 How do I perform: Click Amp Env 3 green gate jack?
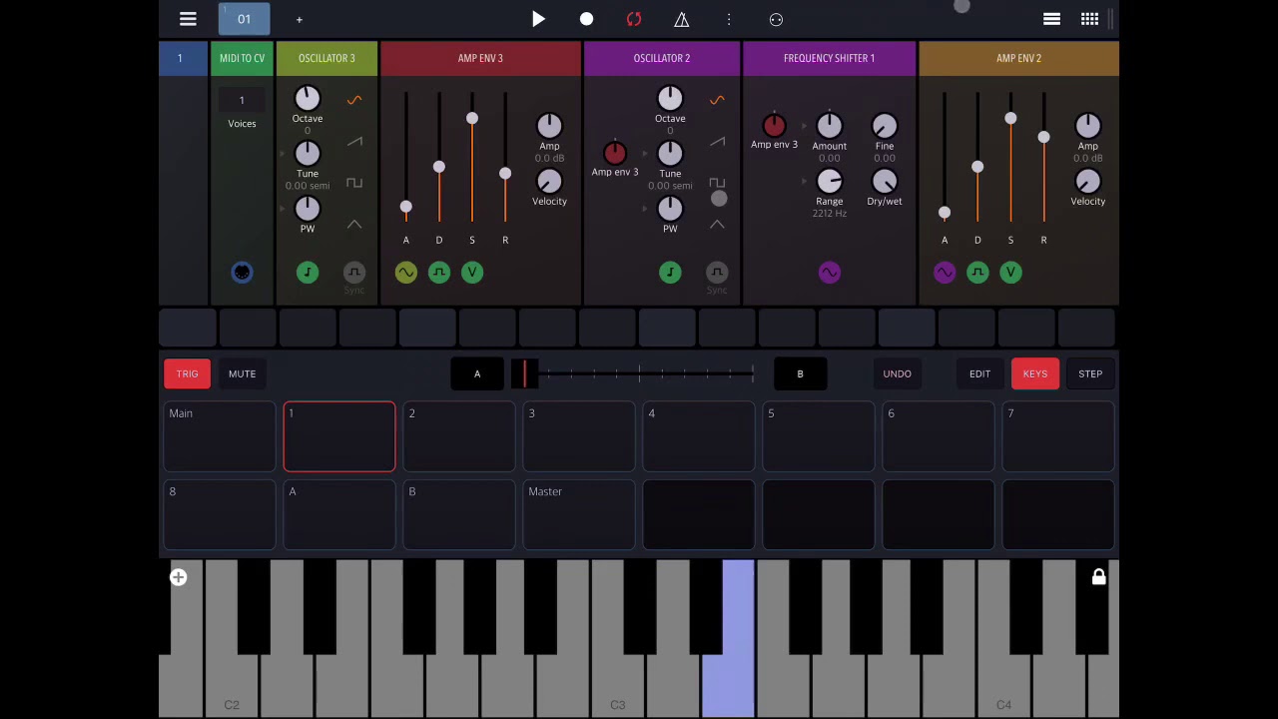[x=439, y=273]
